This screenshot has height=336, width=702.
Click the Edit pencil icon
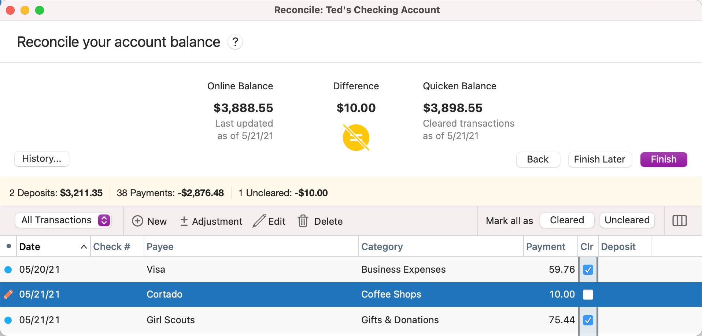pyautogui.click(x=259, y=221)
